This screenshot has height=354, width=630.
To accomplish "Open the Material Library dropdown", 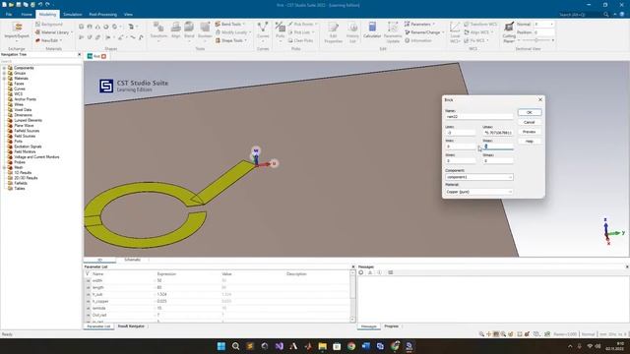I will [x=54, y=32].
